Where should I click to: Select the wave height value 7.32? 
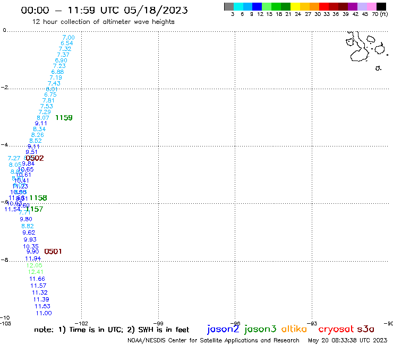pos(65,49)
